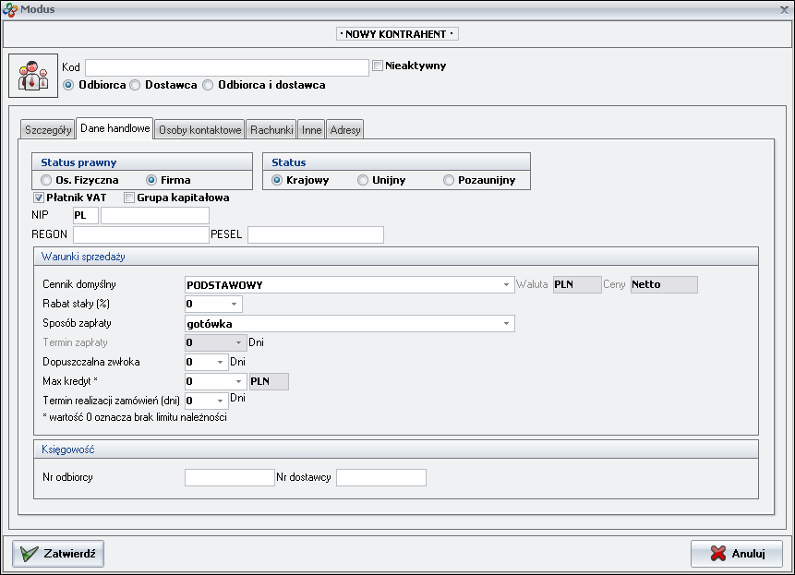Go to the Rachunki tab
The height and width of the screenshot is (575, 795).
tap(271, 130)
